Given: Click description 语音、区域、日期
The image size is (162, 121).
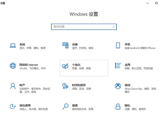Looking at the screenshot, I should pyautogui.click(x=82, y=89).
